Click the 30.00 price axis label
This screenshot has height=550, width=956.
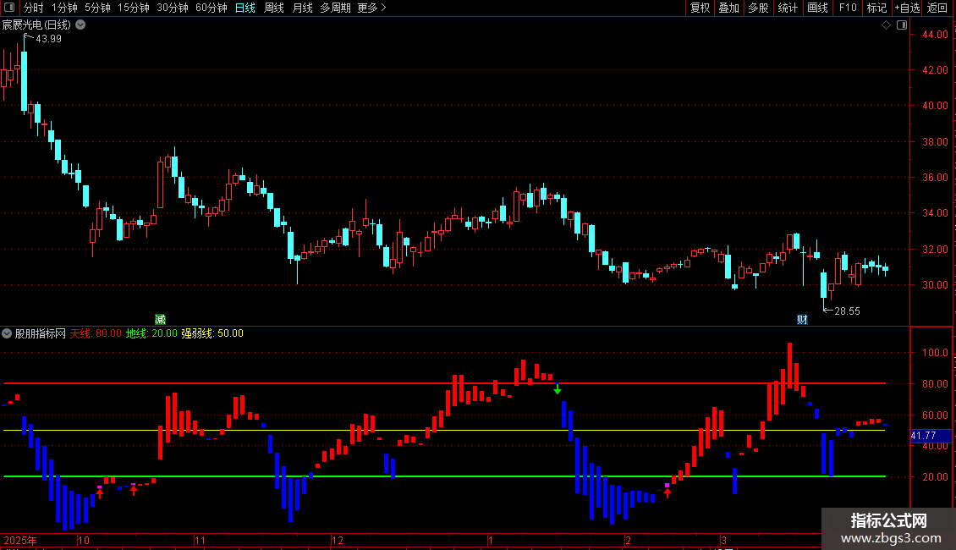(935, 285)
